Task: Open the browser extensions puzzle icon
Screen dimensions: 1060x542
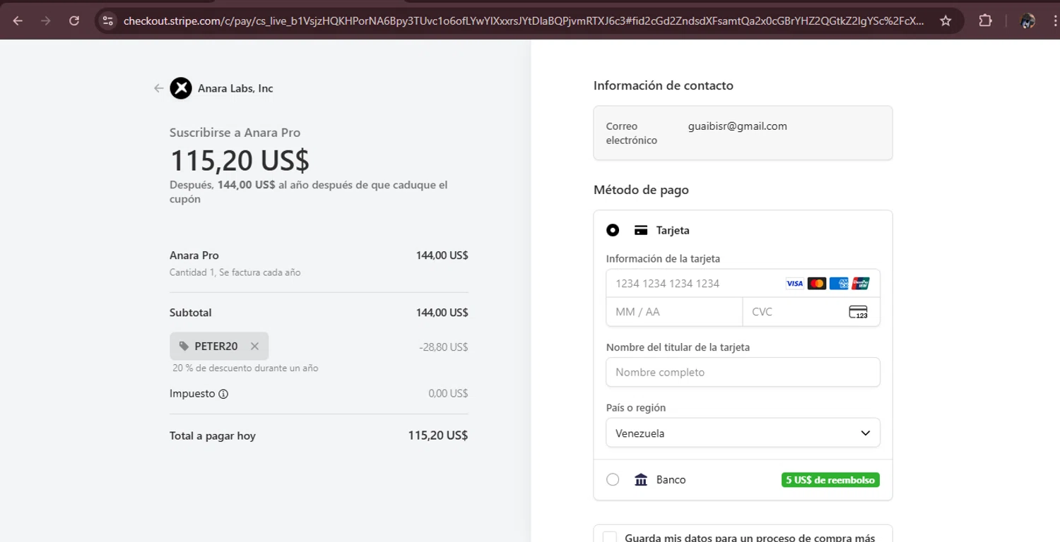Action: tap(985, 21)
